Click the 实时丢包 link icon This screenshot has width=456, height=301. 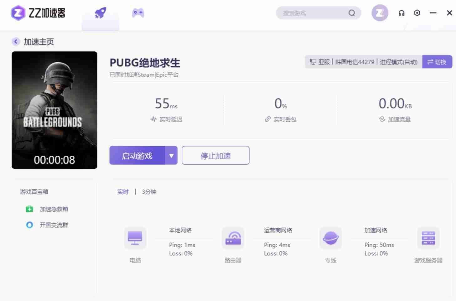(x=267, y=119)
